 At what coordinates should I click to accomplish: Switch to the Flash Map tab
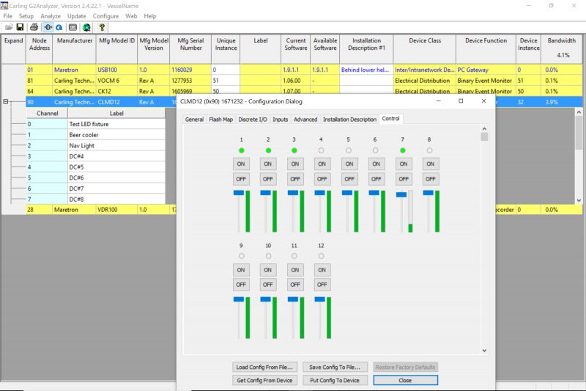[x=221, y=120]
